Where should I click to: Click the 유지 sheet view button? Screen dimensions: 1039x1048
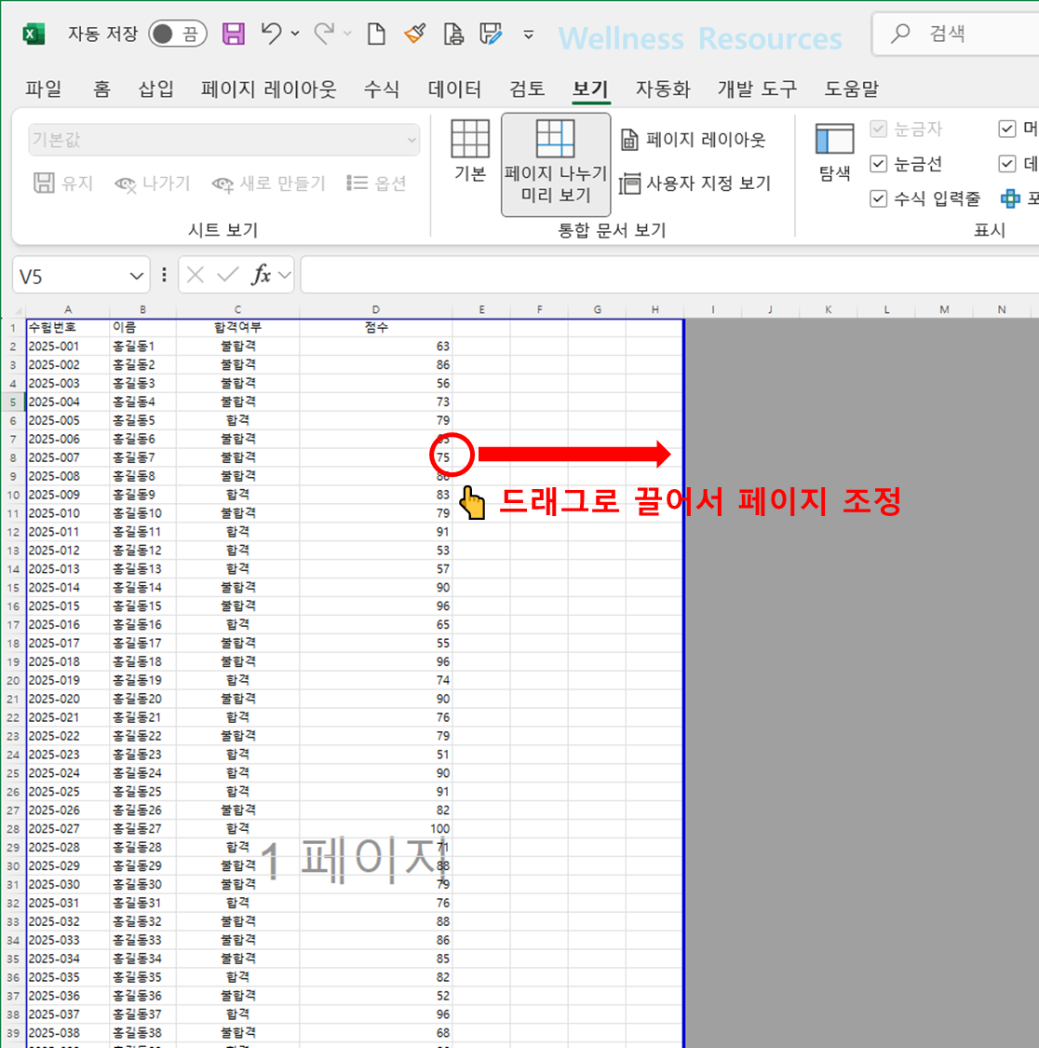[63, 183]
